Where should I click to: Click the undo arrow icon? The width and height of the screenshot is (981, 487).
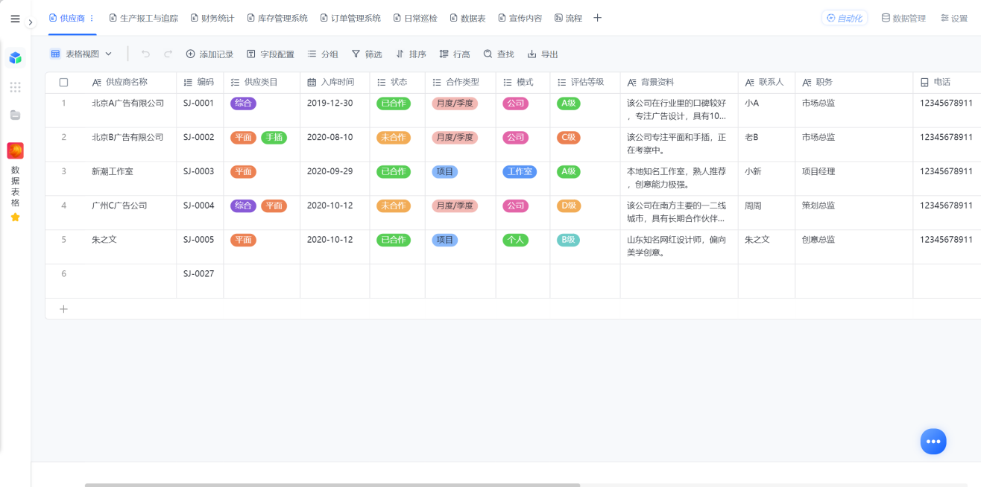click(145, 54)
